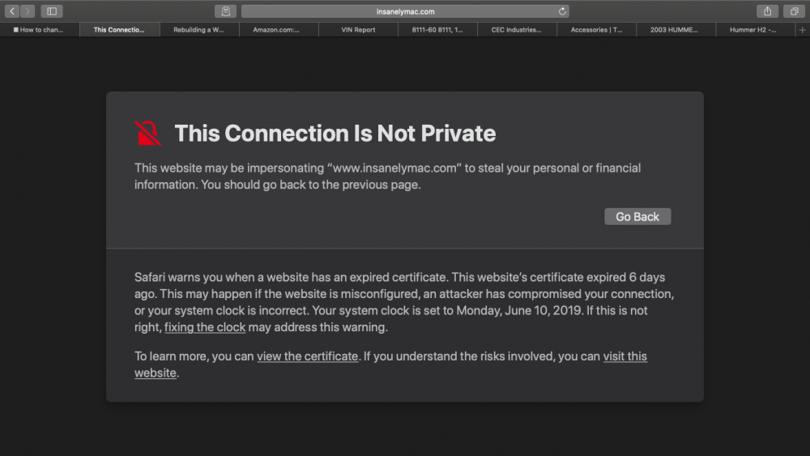Switch to the 'How to chan...' tab

coord(40,30)
